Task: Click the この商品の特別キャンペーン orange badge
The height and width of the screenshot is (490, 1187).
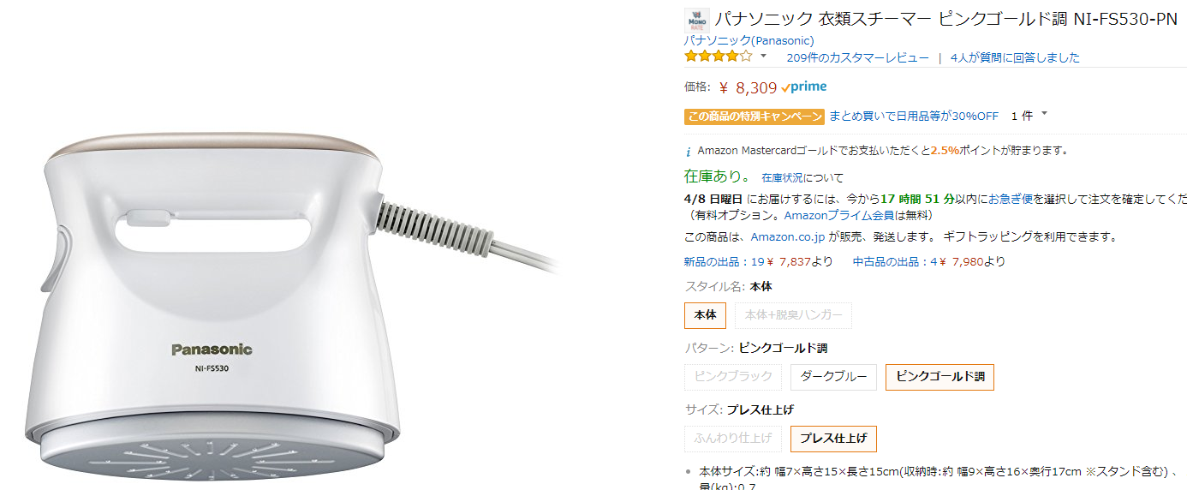Action: click(754, 117)
